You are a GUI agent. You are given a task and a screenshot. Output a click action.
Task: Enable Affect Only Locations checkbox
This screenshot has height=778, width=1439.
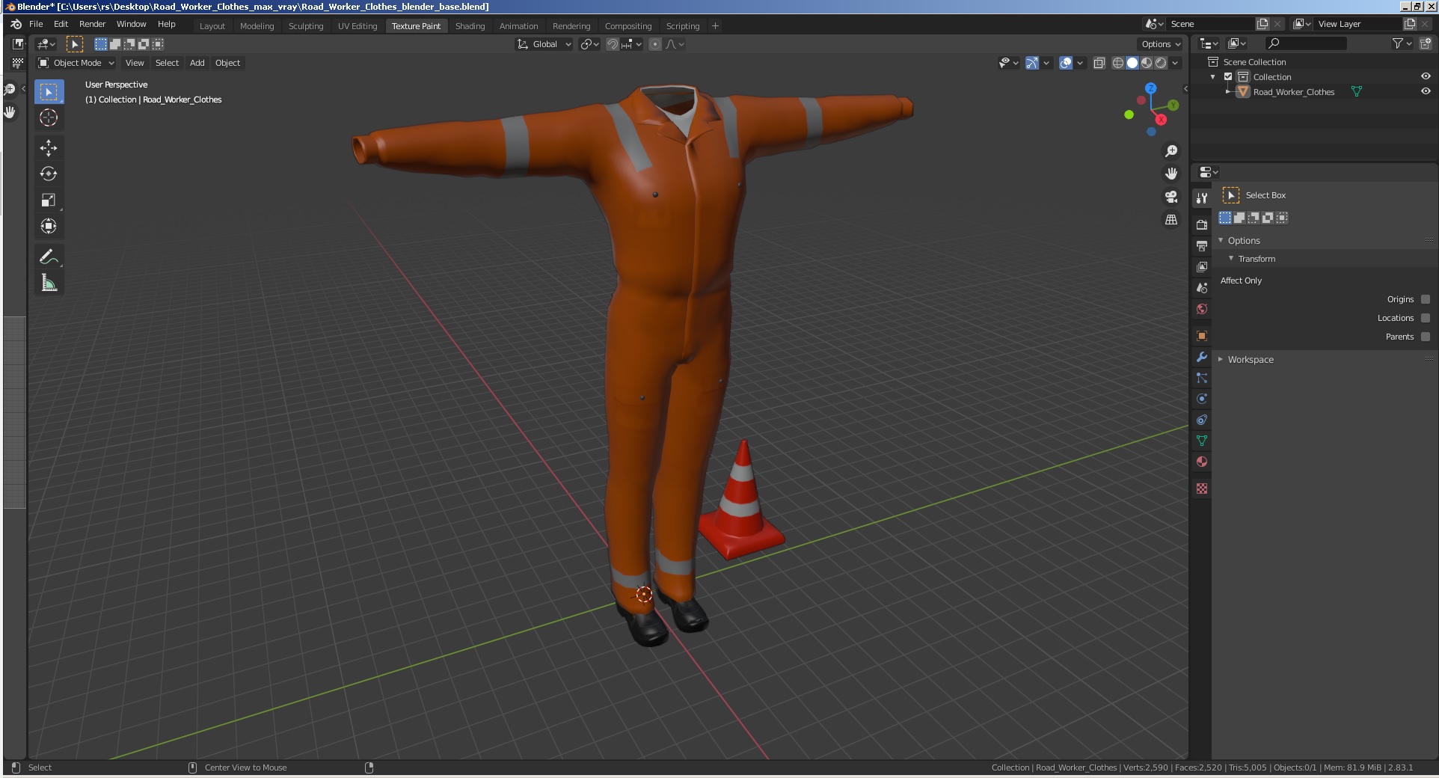pyautogui.click(x=1426, y=318)
